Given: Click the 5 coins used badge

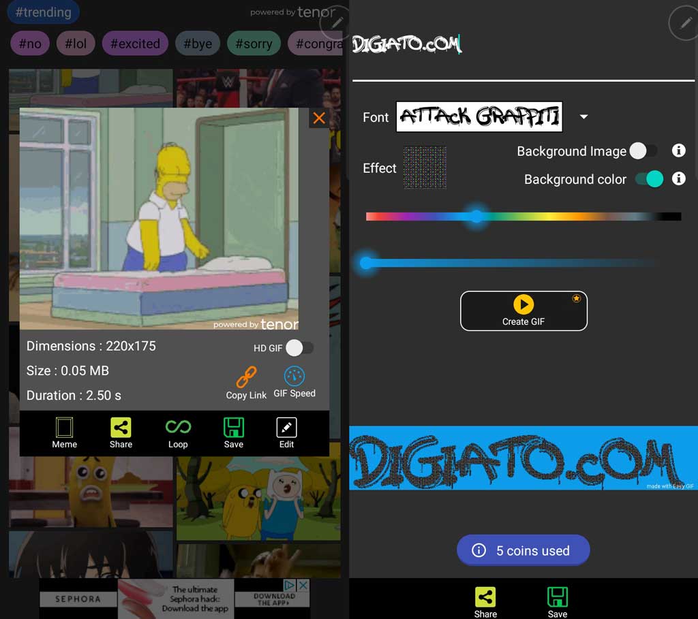Looking at the screenshot, I should [523, 550].
